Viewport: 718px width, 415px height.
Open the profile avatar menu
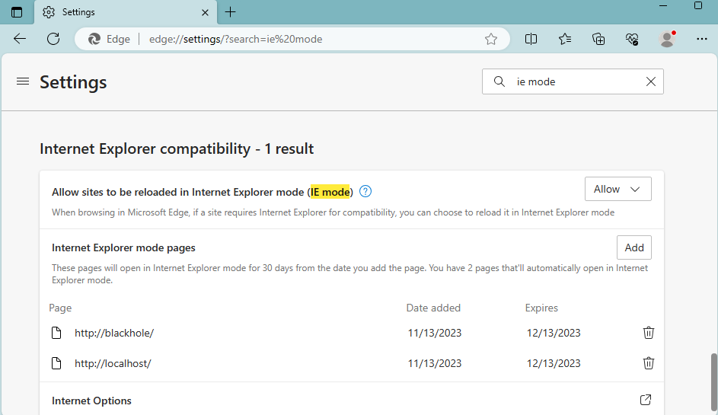[x=667, y=39]
